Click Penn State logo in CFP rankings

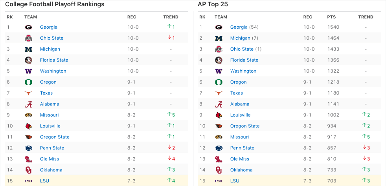(28, 148)
